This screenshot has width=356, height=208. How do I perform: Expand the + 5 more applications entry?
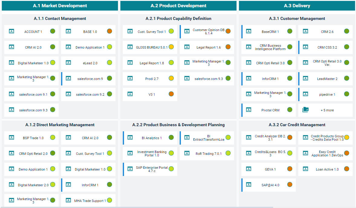click(x=327, y=110)
